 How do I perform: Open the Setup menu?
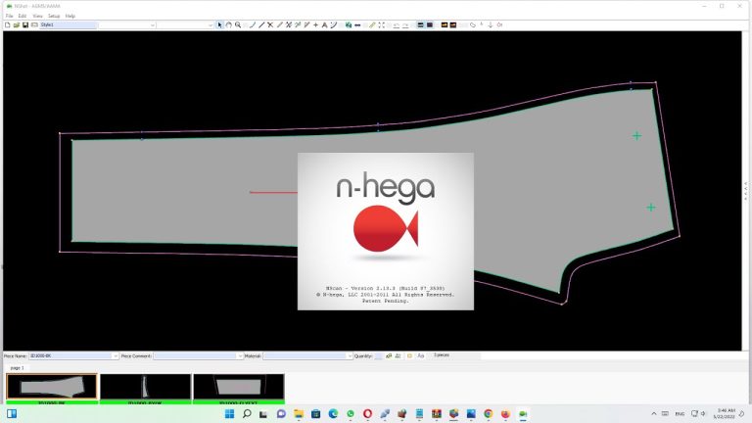[x=54, y=16]
